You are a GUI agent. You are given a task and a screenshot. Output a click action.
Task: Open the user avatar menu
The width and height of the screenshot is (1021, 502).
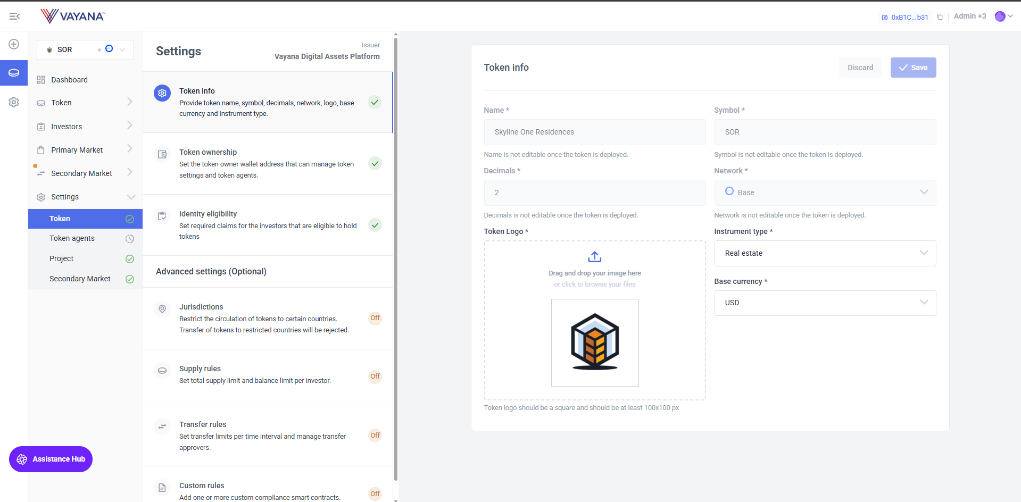(x=1003, y=16)
